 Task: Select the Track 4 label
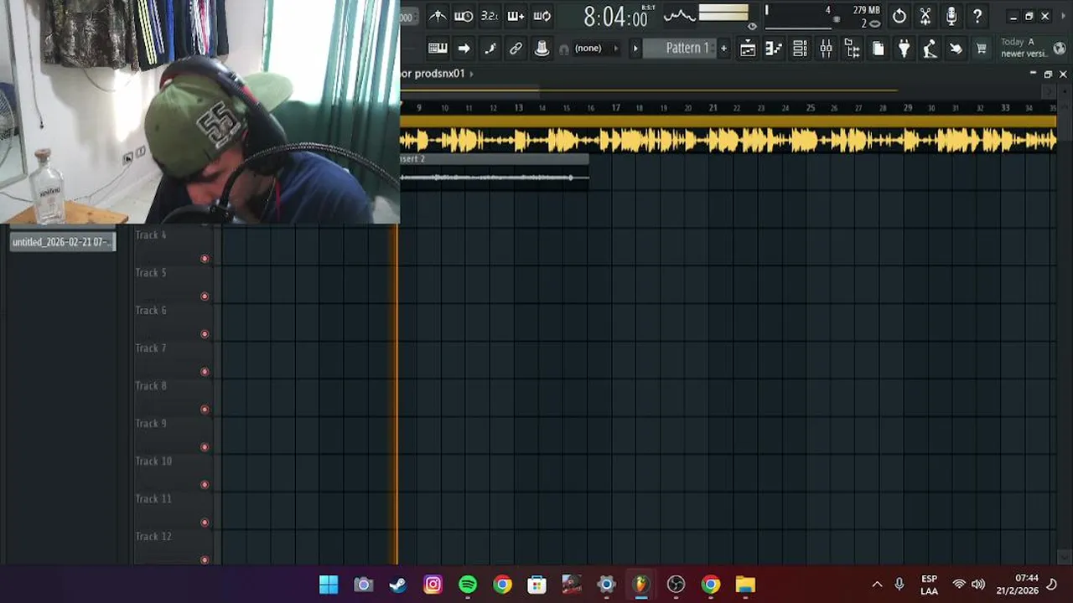151,235
